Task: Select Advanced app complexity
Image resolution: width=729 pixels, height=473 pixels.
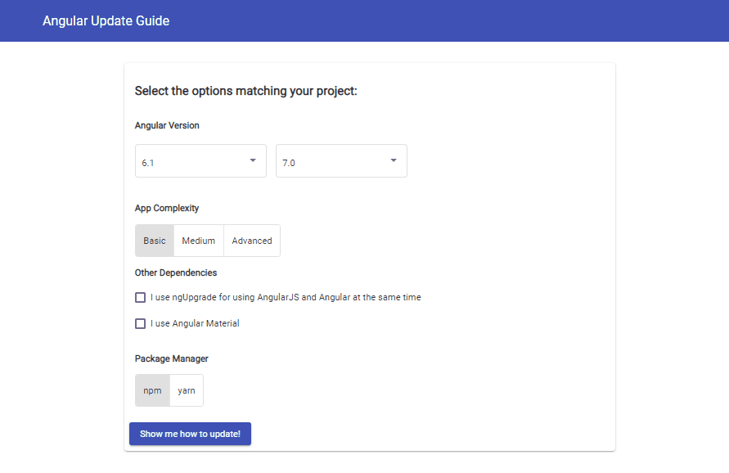Action: 252,241
